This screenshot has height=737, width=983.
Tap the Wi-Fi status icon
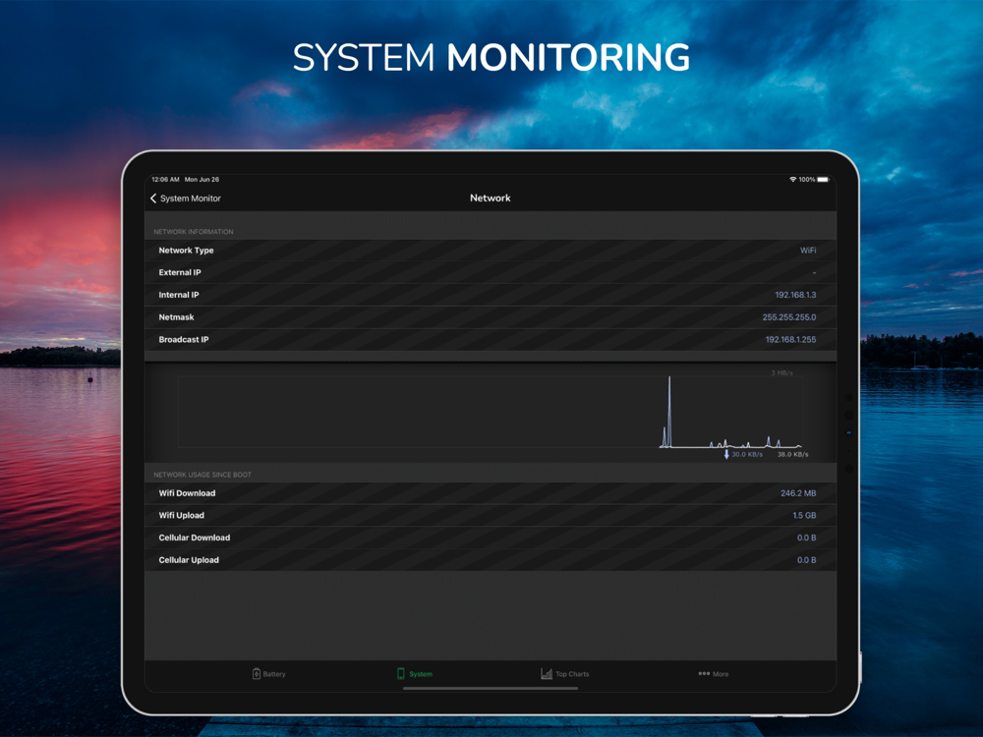(x=793, y=179)
